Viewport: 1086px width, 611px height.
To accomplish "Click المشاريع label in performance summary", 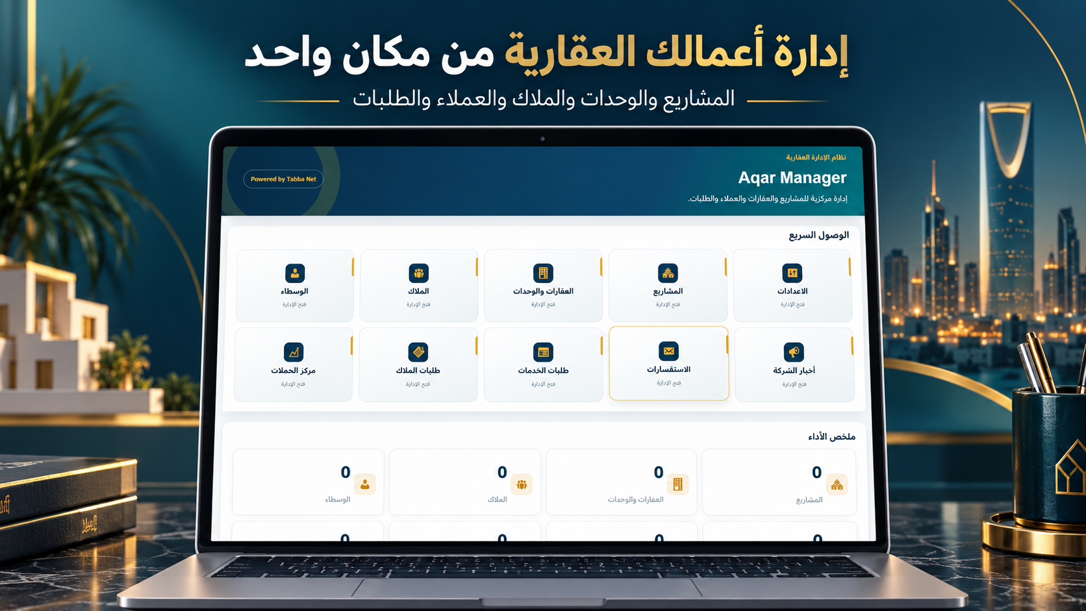I will [x=809, y=500].
